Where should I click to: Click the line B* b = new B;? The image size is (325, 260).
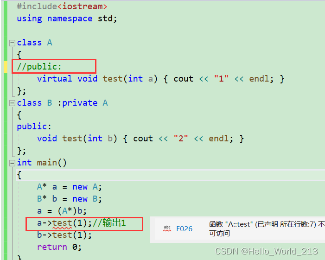tap(69, 199)
